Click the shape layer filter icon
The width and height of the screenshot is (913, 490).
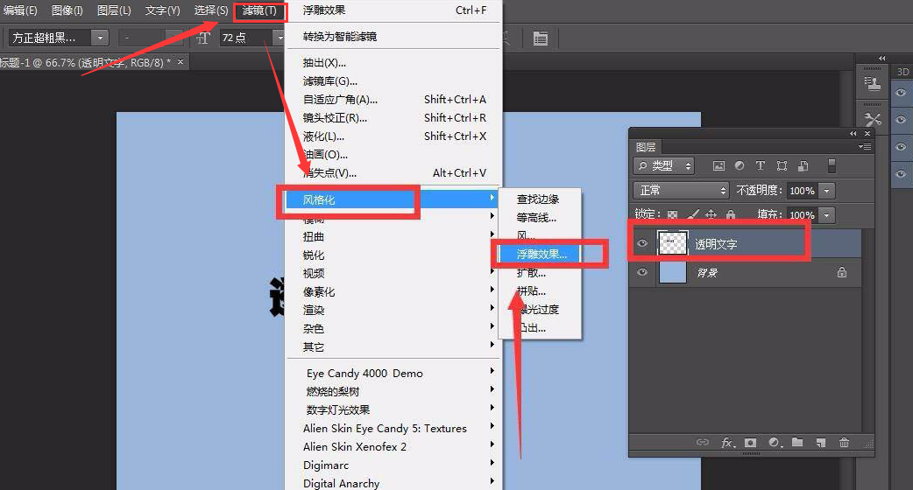pyautogui.click(x=782, y=165)
